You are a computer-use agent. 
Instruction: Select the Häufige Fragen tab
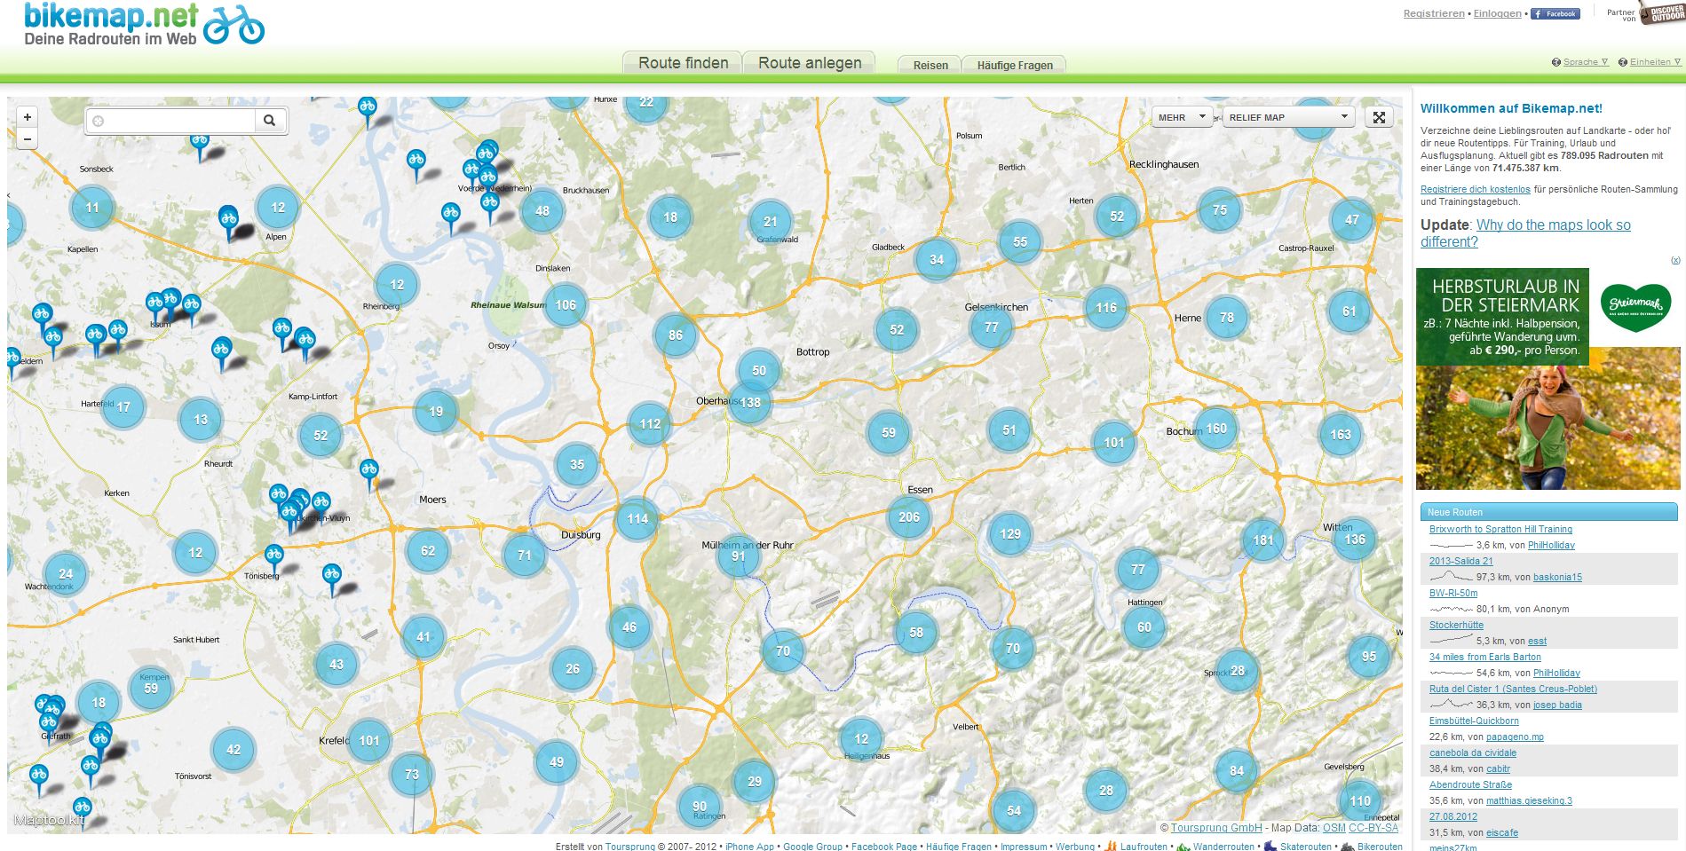click(x=1014, y=65)
